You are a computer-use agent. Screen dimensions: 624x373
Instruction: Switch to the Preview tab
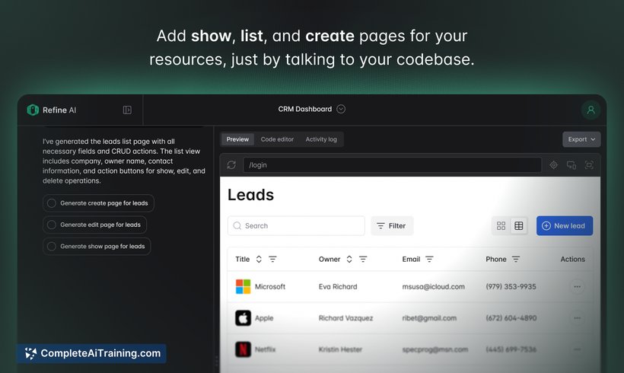pos(237,139)
